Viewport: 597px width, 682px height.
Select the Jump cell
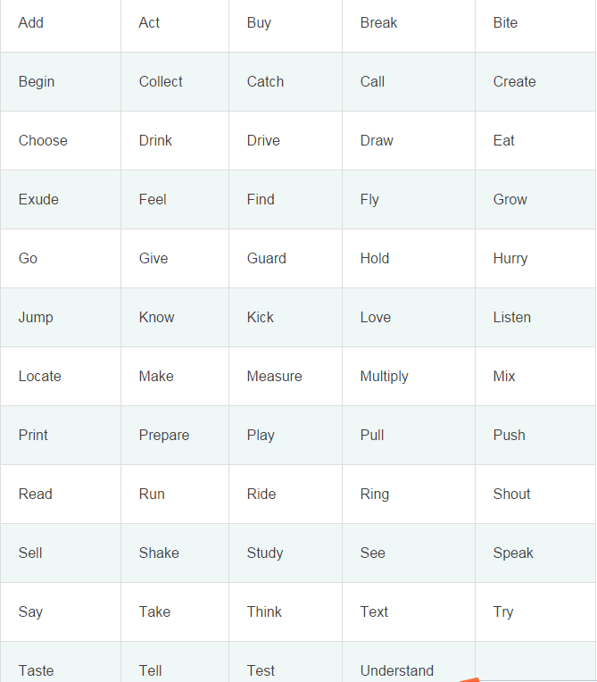[61, 318]
